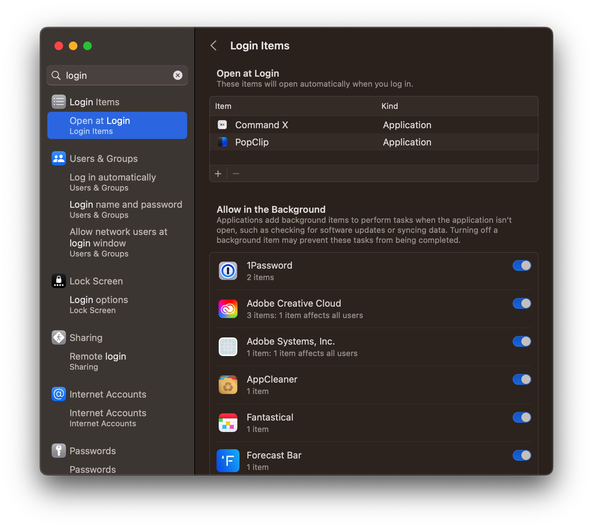Turn off Adobe Creative Cloud background toggle
Image resolution: width=593 pixels, height=528 pixels.
(522, 303)
